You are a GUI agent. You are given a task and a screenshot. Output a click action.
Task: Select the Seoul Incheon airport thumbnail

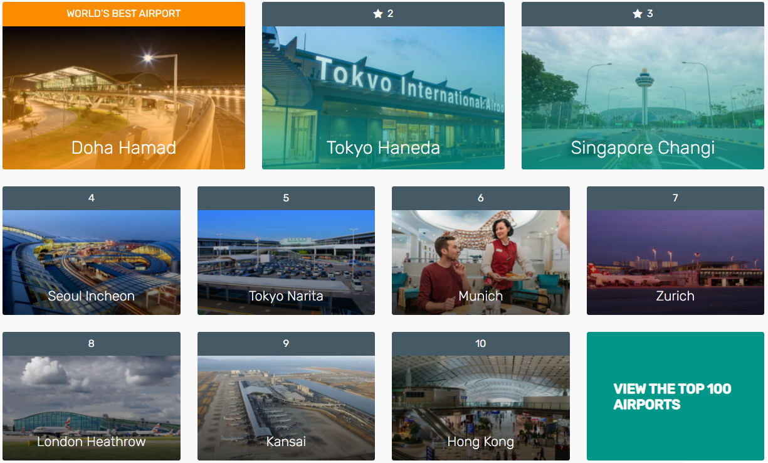pyautogui.click(x=92, y=262)
